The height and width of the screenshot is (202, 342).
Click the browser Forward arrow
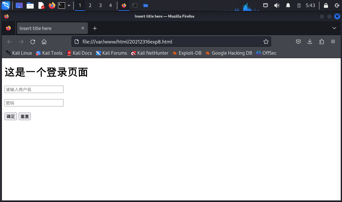pyautogui.click(x=21, y=42)
